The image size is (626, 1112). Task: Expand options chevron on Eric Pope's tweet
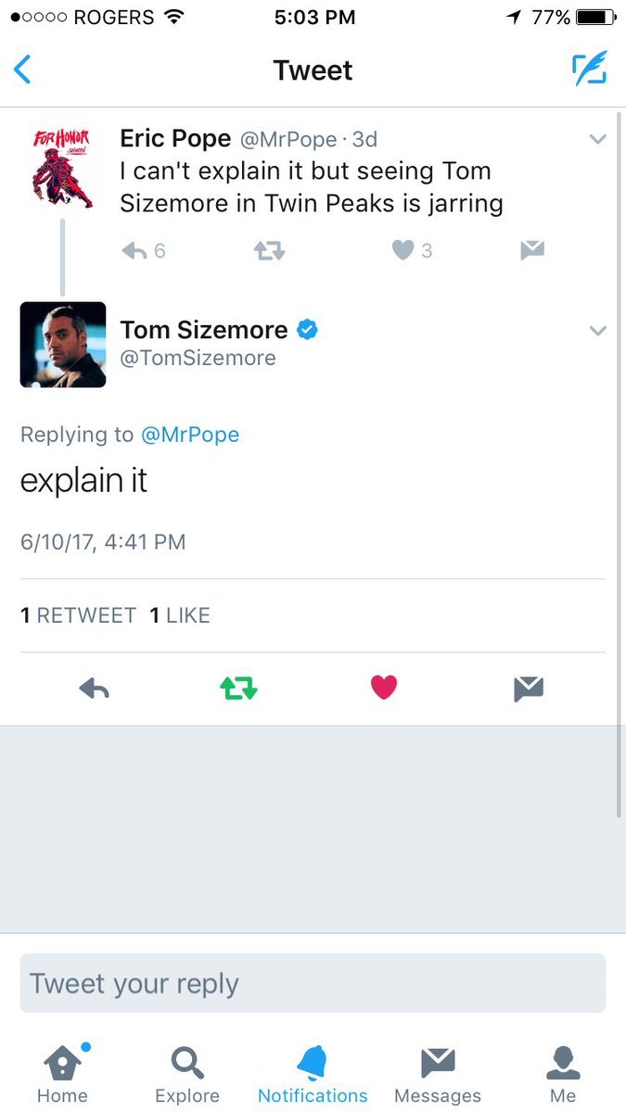[x=598, y=140]
